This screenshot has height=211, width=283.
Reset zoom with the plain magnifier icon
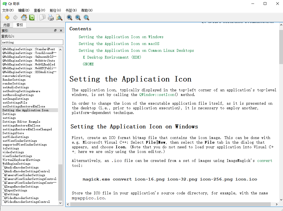tap(86, 17)
